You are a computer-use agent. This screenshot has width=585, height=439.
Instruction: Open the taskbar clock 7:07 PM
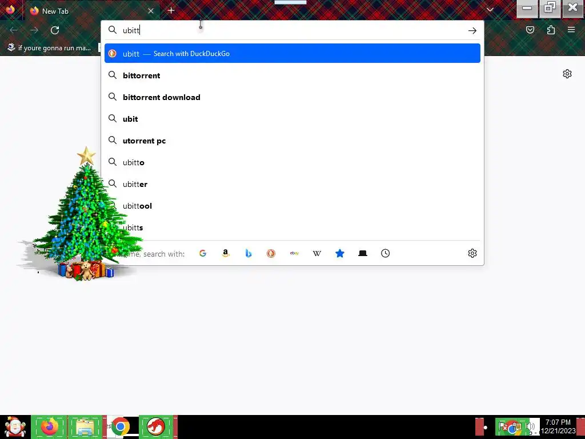558,426
